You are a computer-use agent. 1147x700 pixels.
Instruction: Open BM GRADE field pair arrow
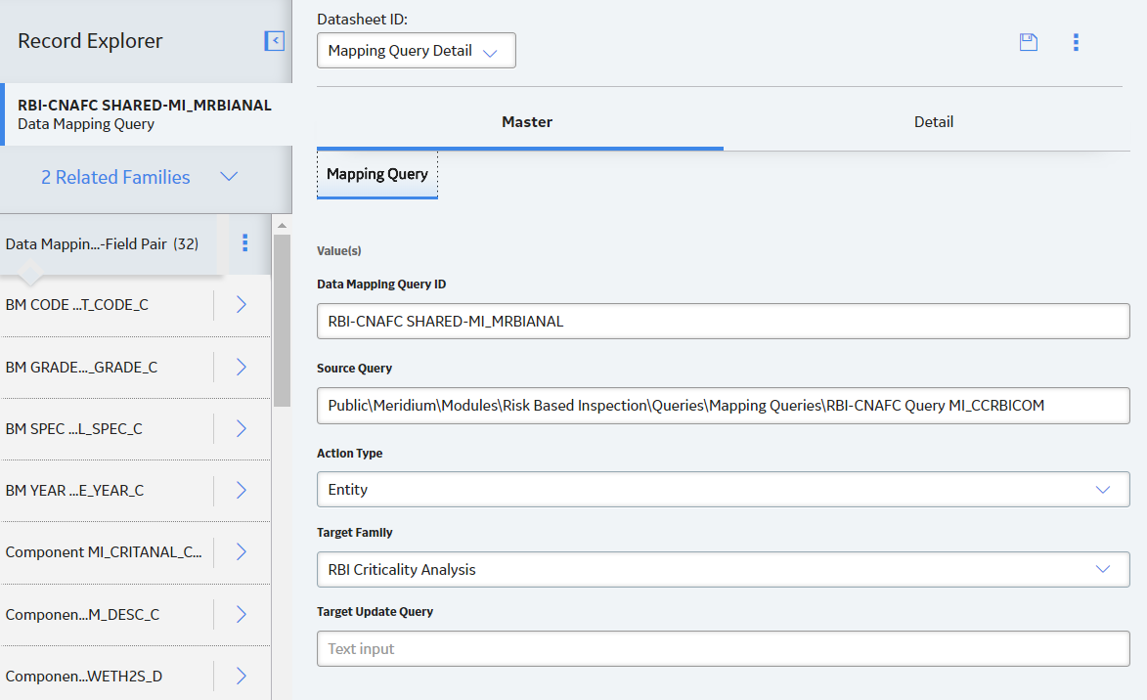tap(242, 367)
